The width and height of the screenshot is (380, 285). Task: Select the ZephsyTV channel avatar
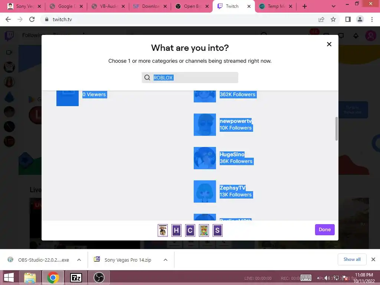[x=204, y=191]
